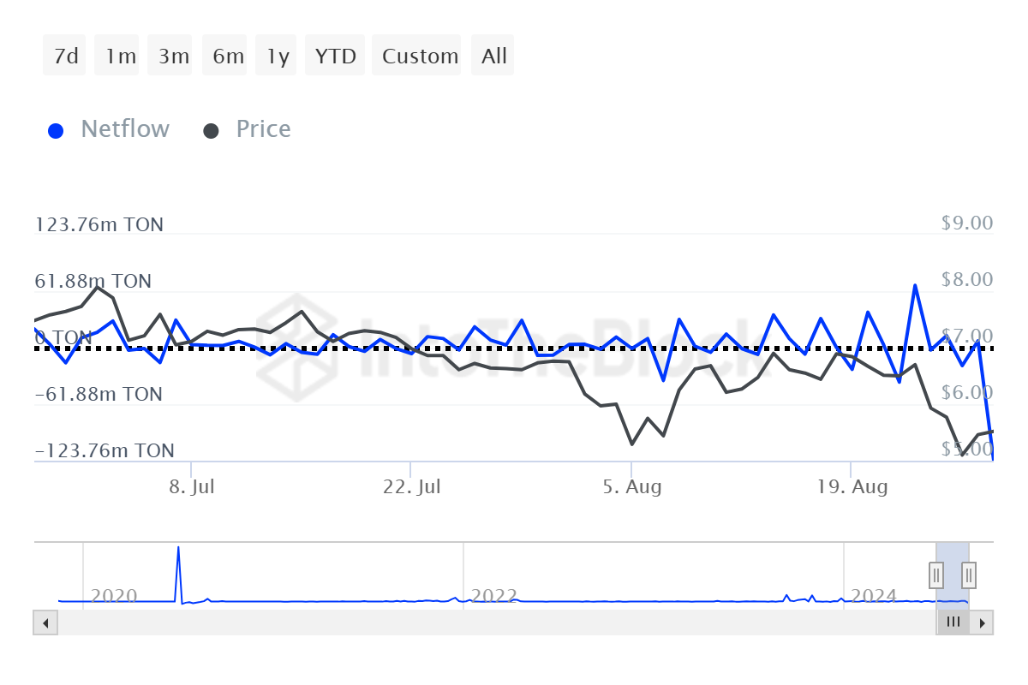The image size is (1028, 685).
Task: Grab the left navigator range handle
Action: (936, 574)
